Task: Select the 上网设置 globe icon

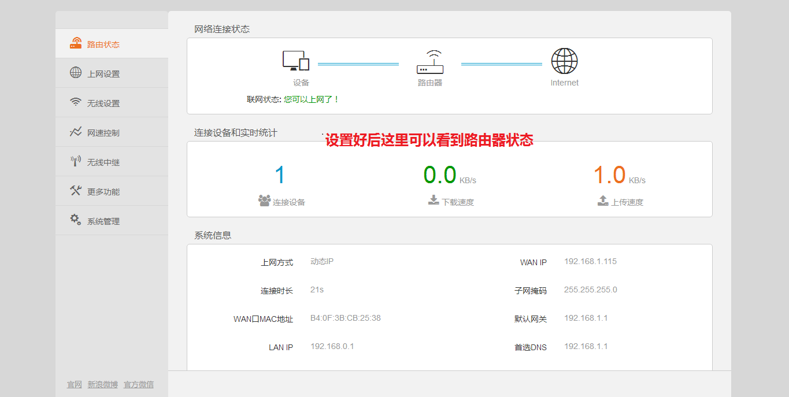Action: 76,72
